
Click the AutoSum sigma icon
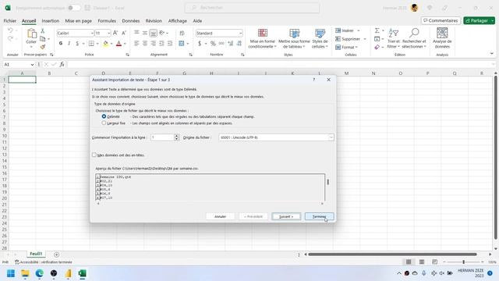377,30
